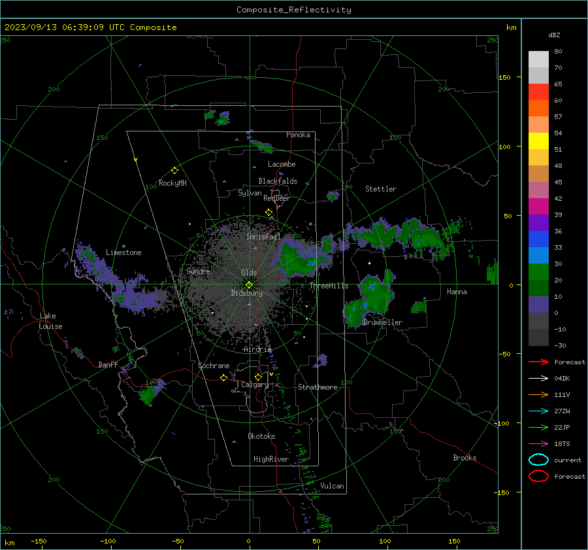Select the violet 0-10 dBZ swatch
This screenshot has height=550, width=588.
[538, 305]
